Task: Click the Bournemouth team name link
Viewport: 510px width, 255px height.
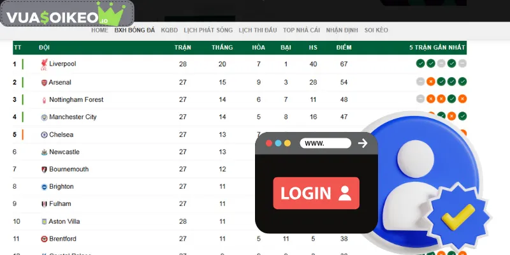Action: click(69, 170)
